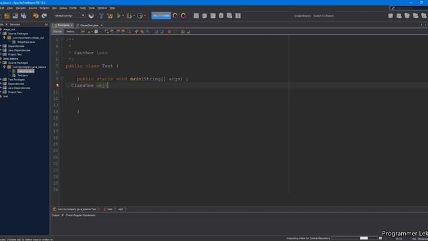Viewport: 428px width, 241px height.
Task: Click first profiler circle icon after memory bar
Action: (x=175, y=16)
